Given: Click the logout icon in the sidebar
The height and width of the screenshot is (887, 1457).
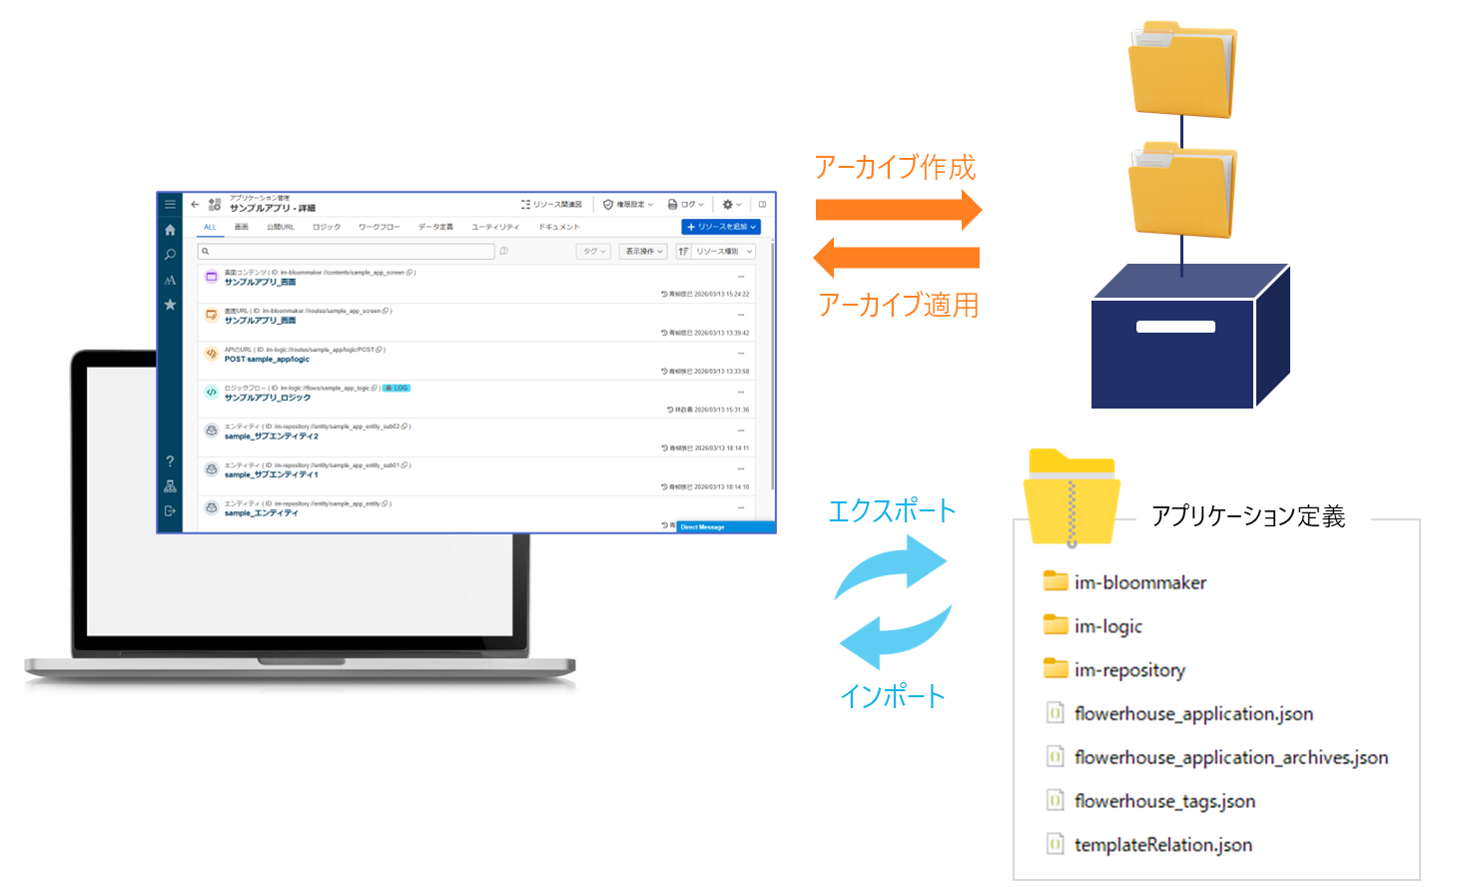Looking at the screenshot, I should click(x=170, y=510).
